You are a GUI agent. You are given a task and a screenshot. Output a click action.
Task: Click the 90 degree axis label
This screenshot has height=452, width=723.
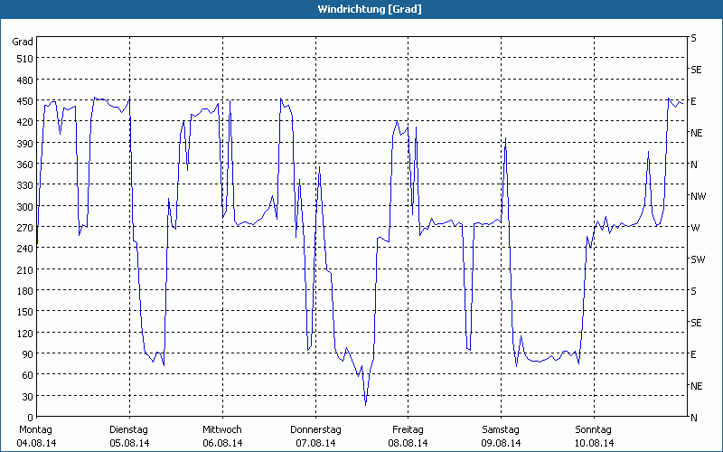click(x=27, y=354)
